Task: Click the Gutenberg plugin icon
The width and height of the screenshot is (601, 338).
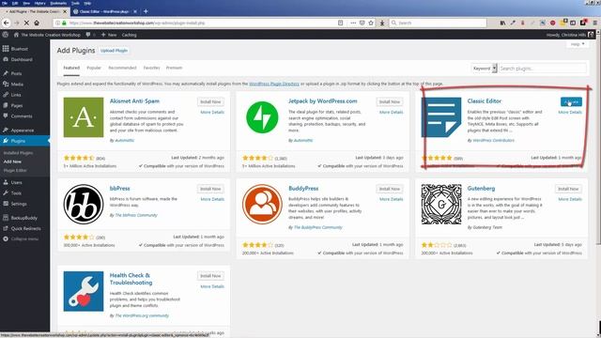Action: [x=441, y=205]
